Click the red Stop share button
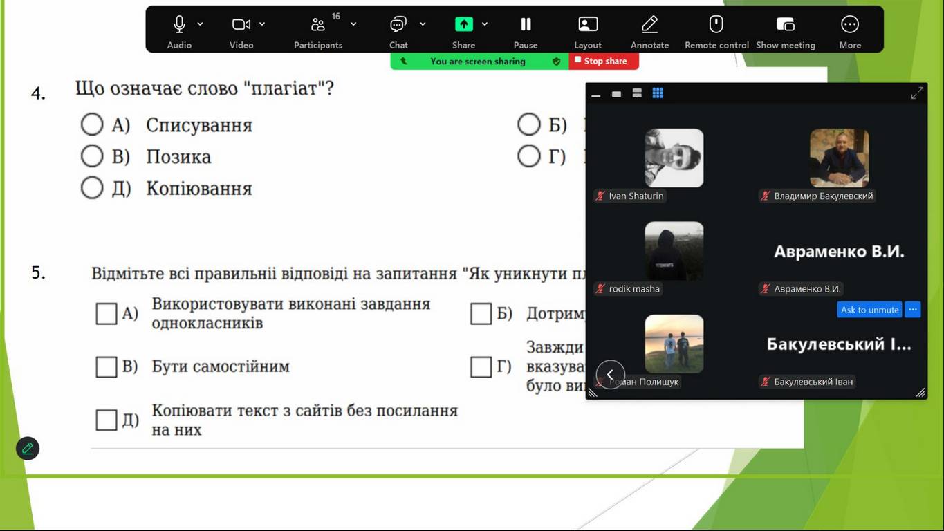944x531 pixels. tap(604, 62)
